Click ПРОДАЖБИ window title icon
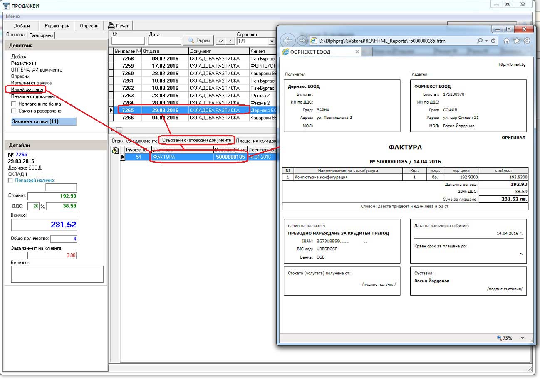 pos(6,5)
